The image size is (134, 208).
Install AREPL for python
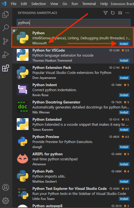(x=124, y=164)
